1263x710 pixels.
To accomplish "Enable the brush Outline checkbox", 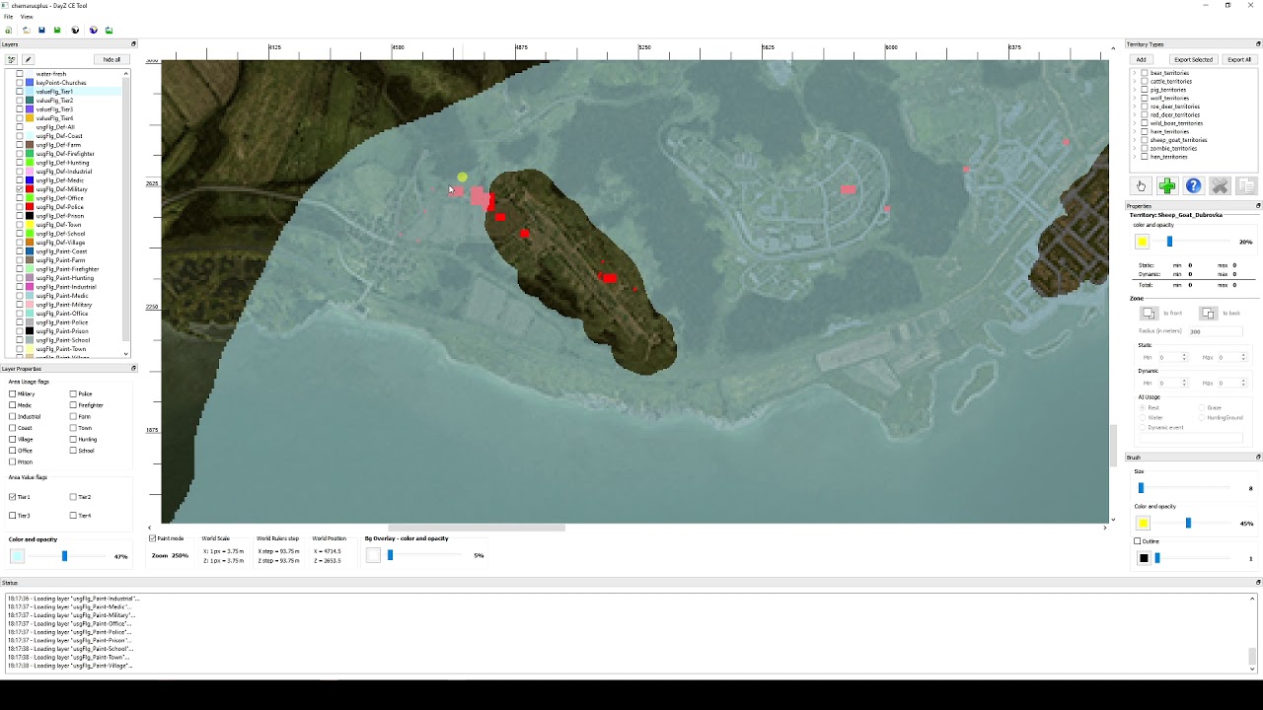I will point(1138,541).
